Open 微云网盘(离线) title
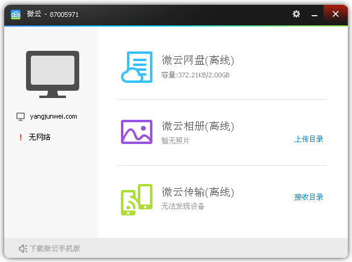 pos(198,60)
